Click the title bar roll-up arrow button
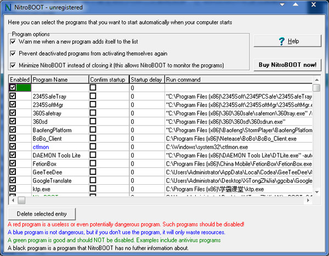 tap(296, 4)
